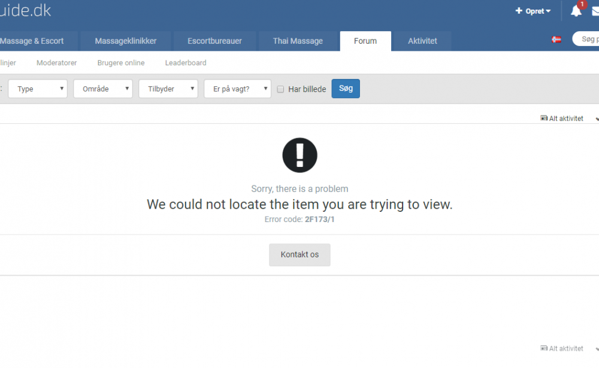Click the news icon beside top Alt aktivitet
This screenshot has width=599, height=368.
pyautogui.click(x=544, y=118)
